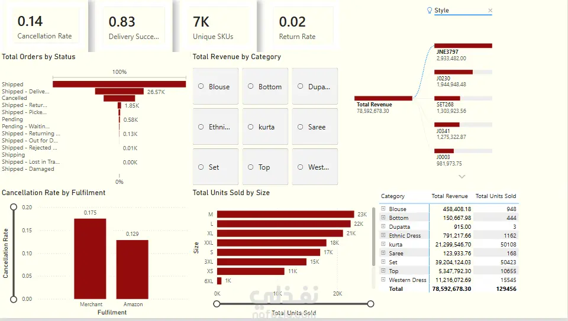
Task: Click the M size bar
Action: coord(285,214)
